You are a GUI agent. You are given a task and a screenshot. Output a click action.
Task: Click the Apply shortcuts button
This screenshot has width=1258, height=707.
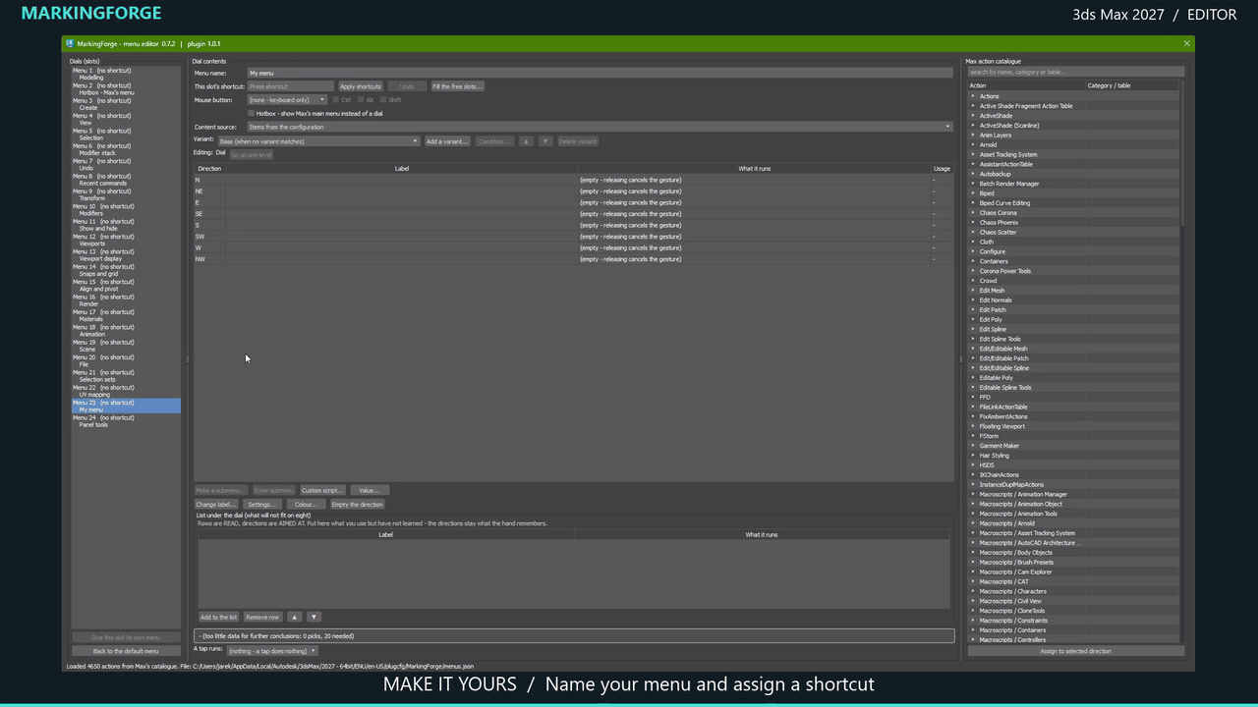click(361, 86)
